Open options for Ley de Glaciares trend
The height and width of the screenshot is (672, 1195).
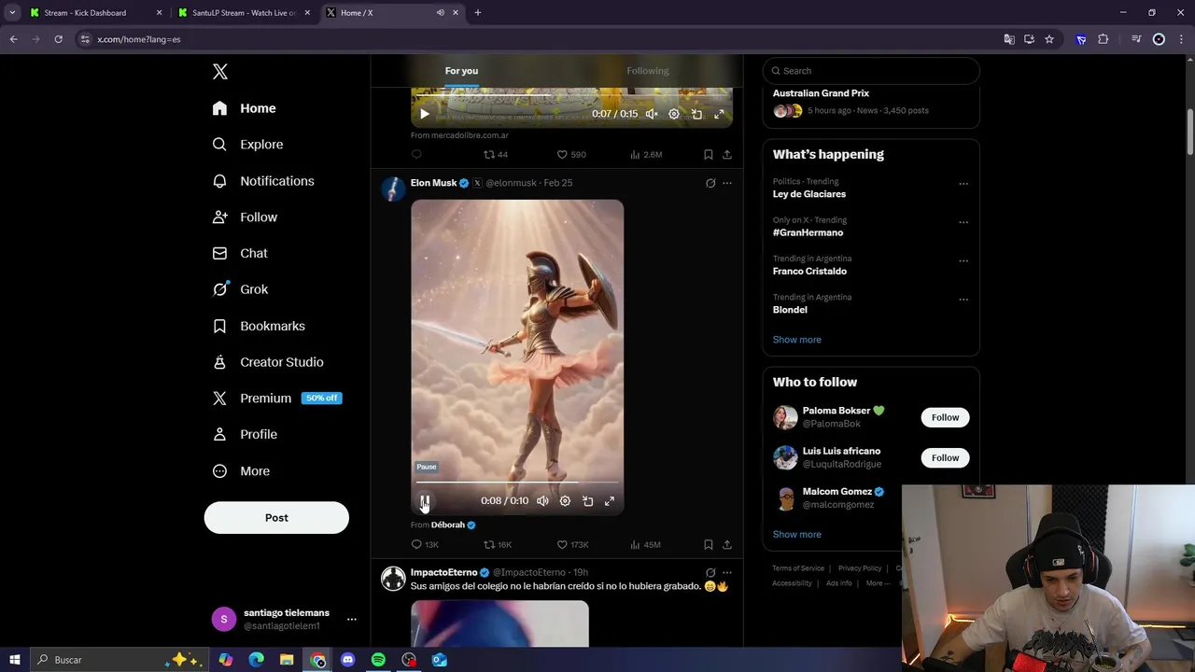tap(963, 184)
